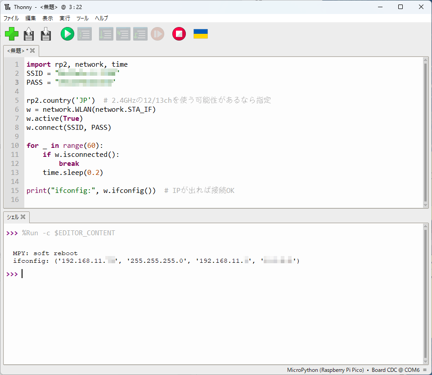Click the shell command '%Run -c $EDITOR_CONTENT'
Screen dimensions: 432x375
tap(68, 233)
